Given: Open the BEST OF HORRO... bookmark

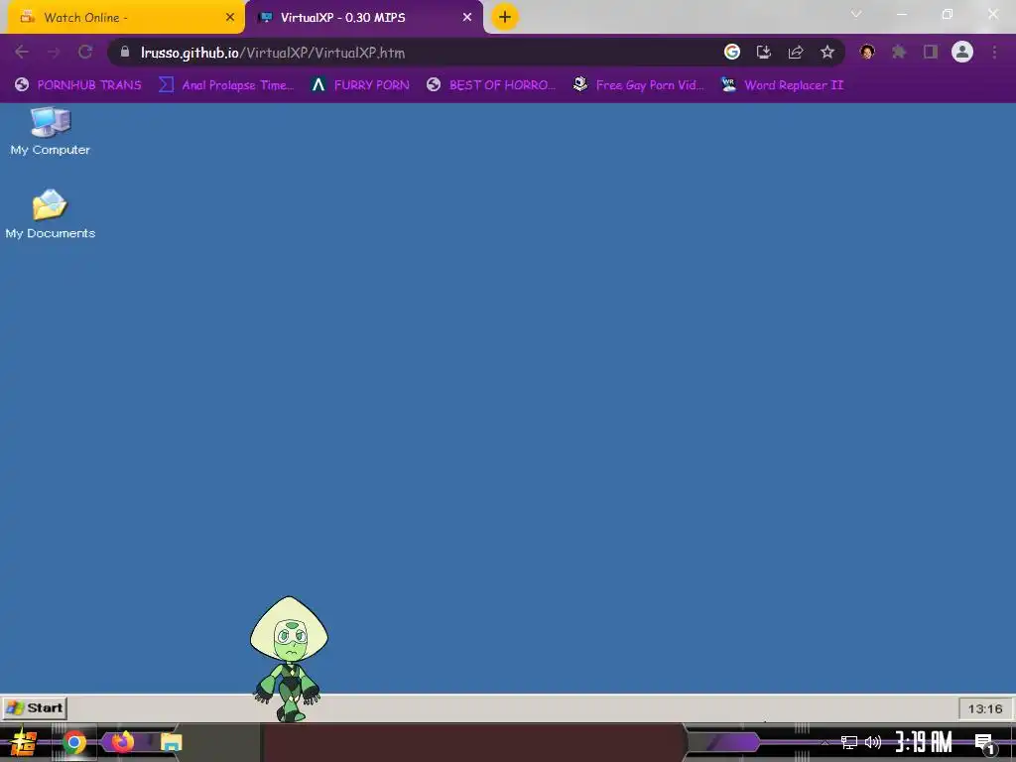Looking at the screenshot, I should point(491,85).
